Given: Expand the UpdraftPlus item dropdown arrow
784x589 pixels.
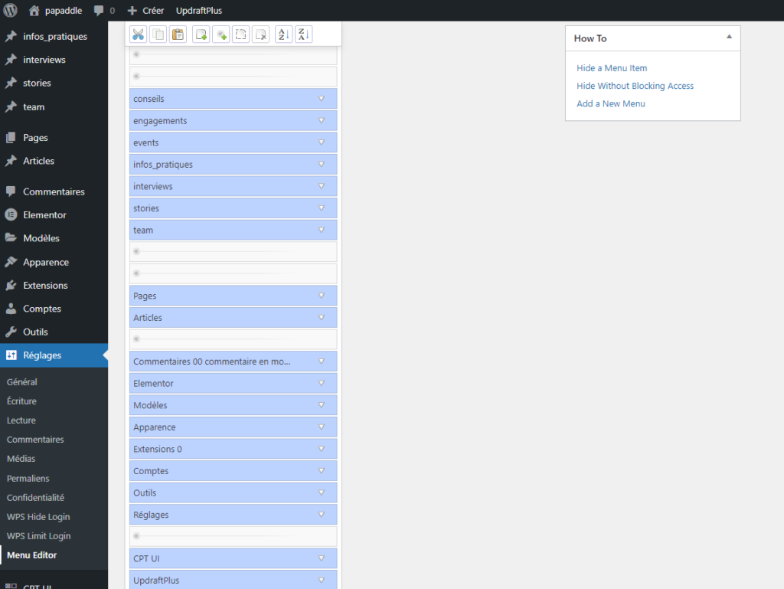Looking at the screenshot, I should point(322,581).
